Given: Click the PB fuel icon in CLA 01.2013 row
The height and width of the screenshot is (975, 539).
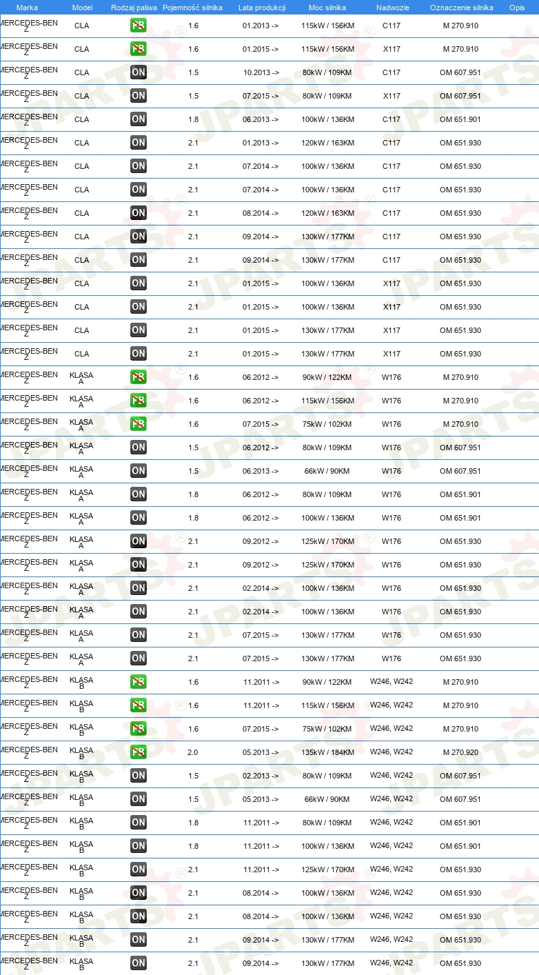Looking at the screenshot, I should coord(139,26).
